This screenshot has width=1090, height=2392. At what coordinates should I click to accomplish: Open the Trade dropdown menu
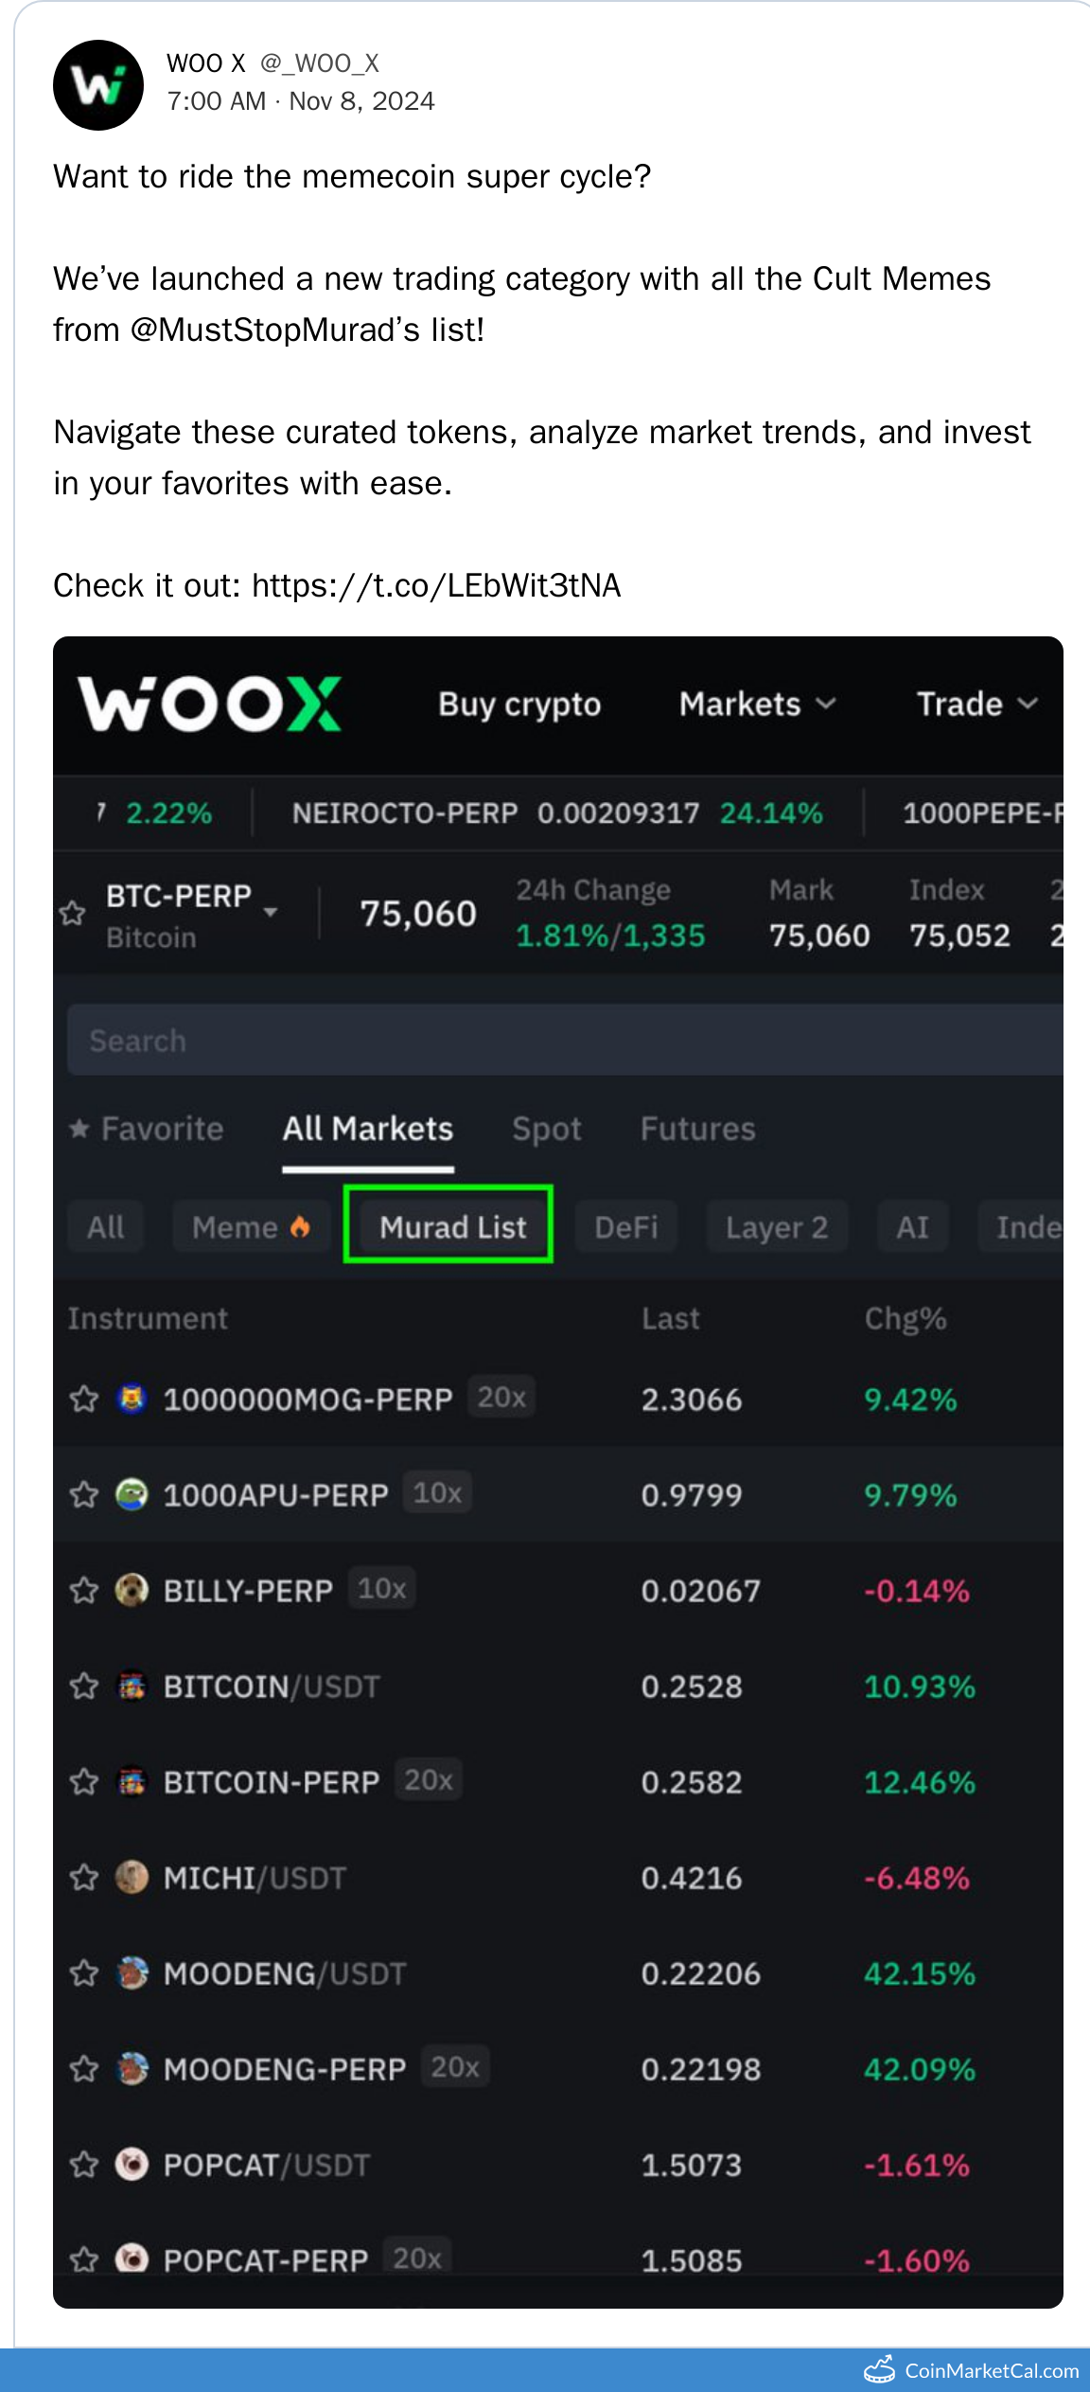(976, 704)
